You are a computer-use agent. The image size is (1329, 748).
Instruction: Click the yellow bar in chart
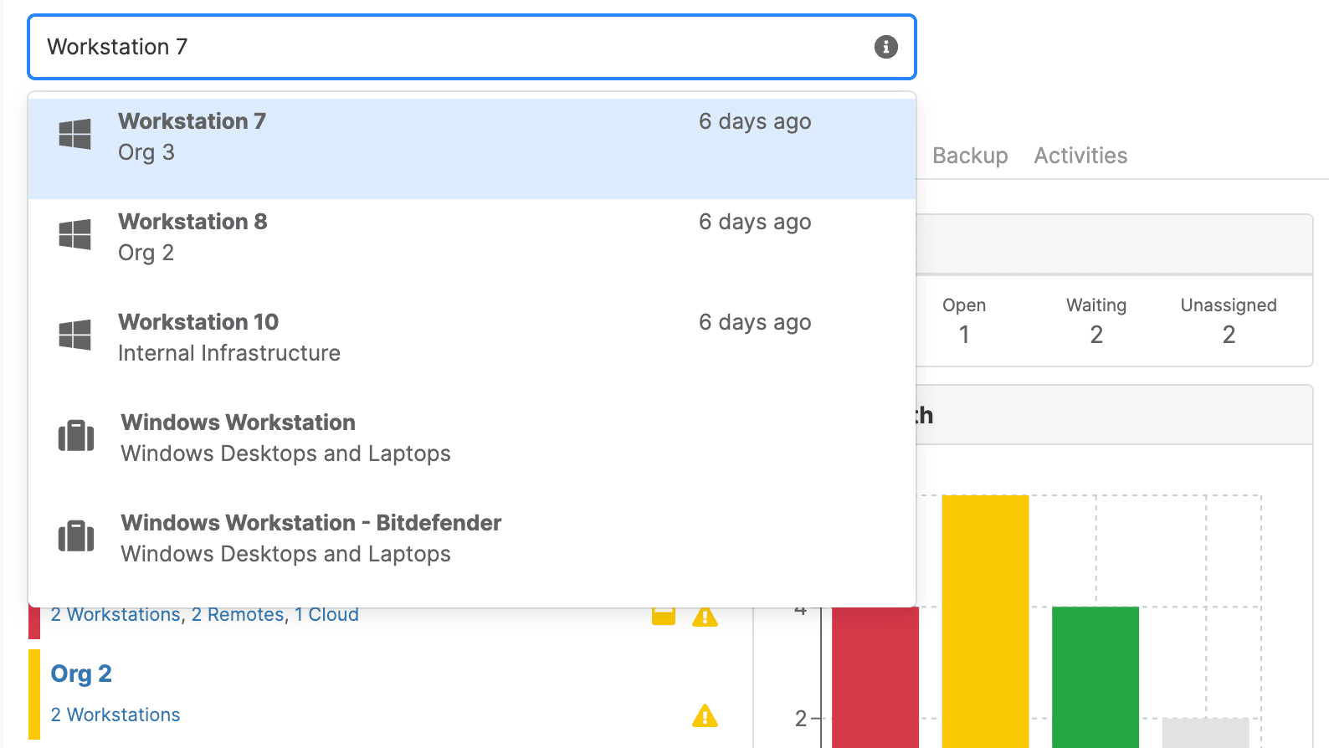tap(985, 619)
